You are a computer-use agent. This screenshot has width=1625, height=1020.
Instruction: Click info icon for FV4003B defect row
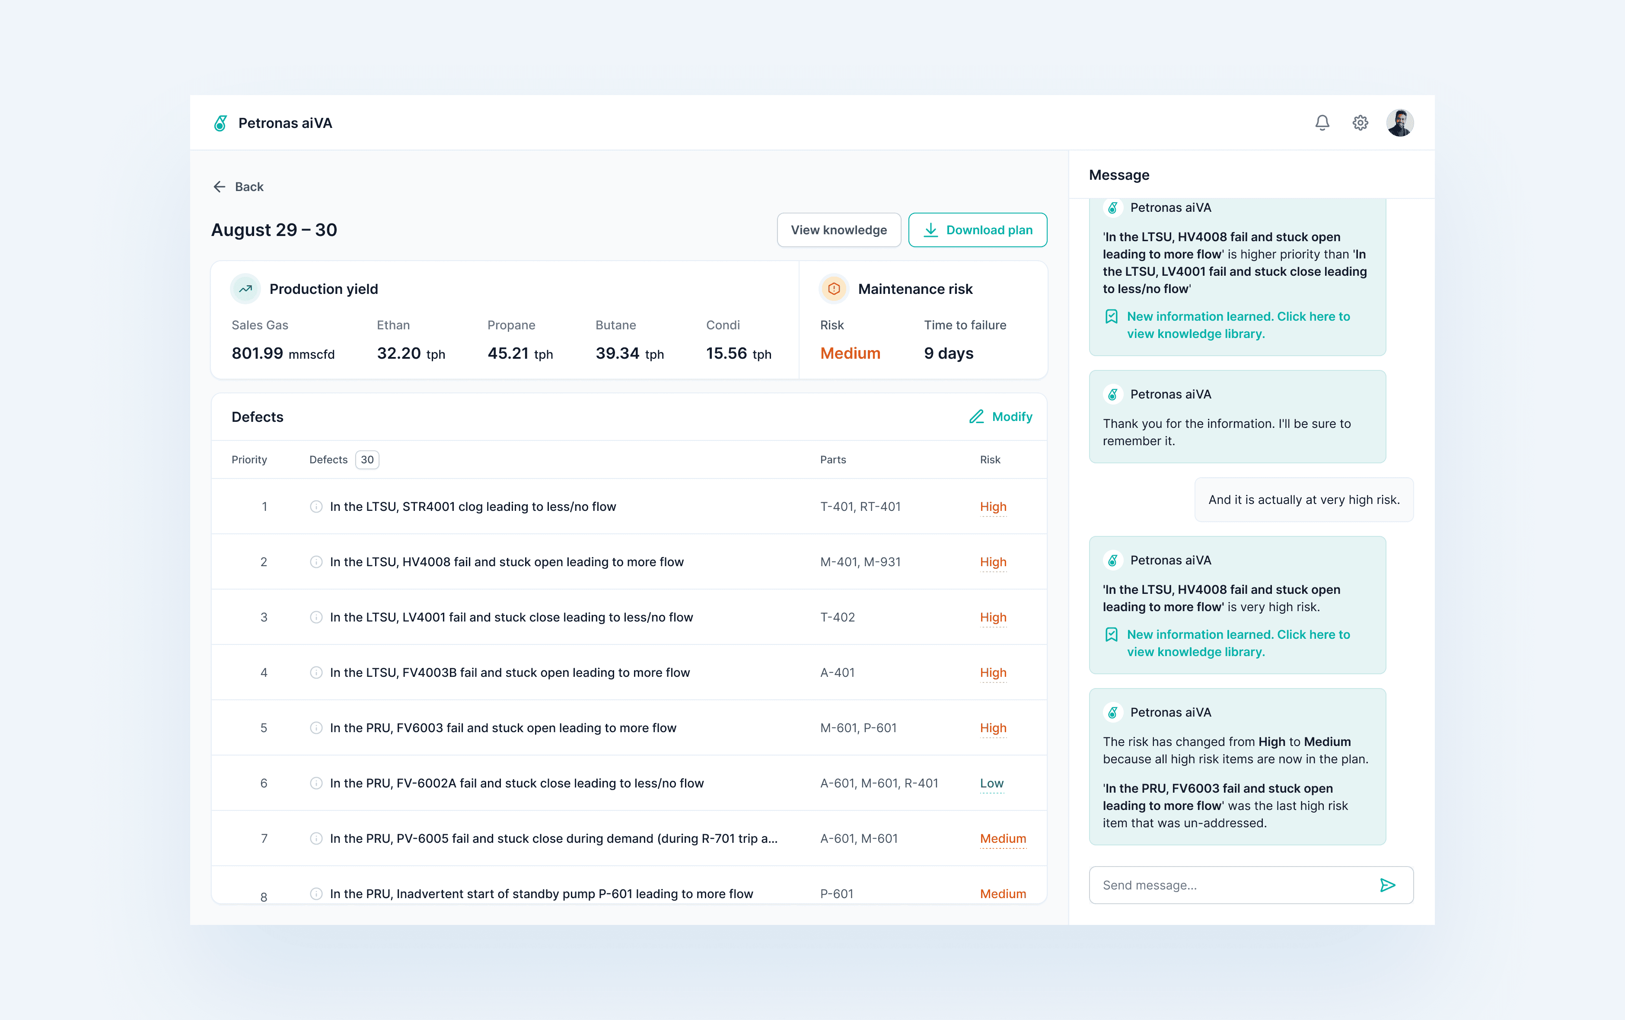pos(315,673)
